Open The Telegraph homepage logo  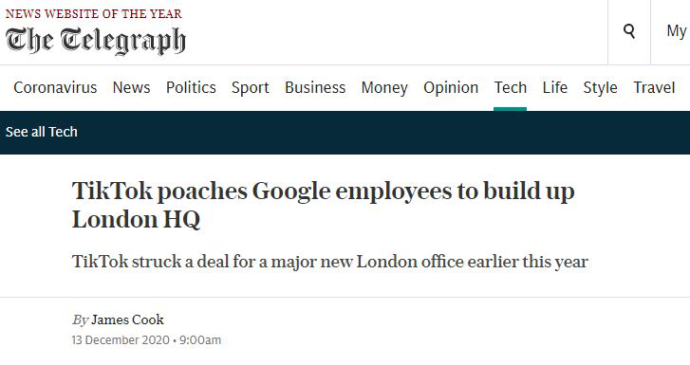96,41
